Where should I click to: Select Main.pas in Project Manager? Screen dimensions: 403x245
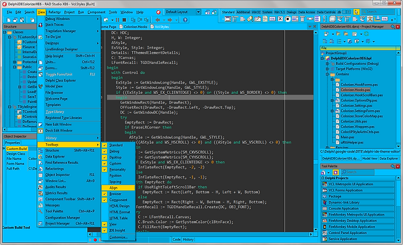[347, 137]
